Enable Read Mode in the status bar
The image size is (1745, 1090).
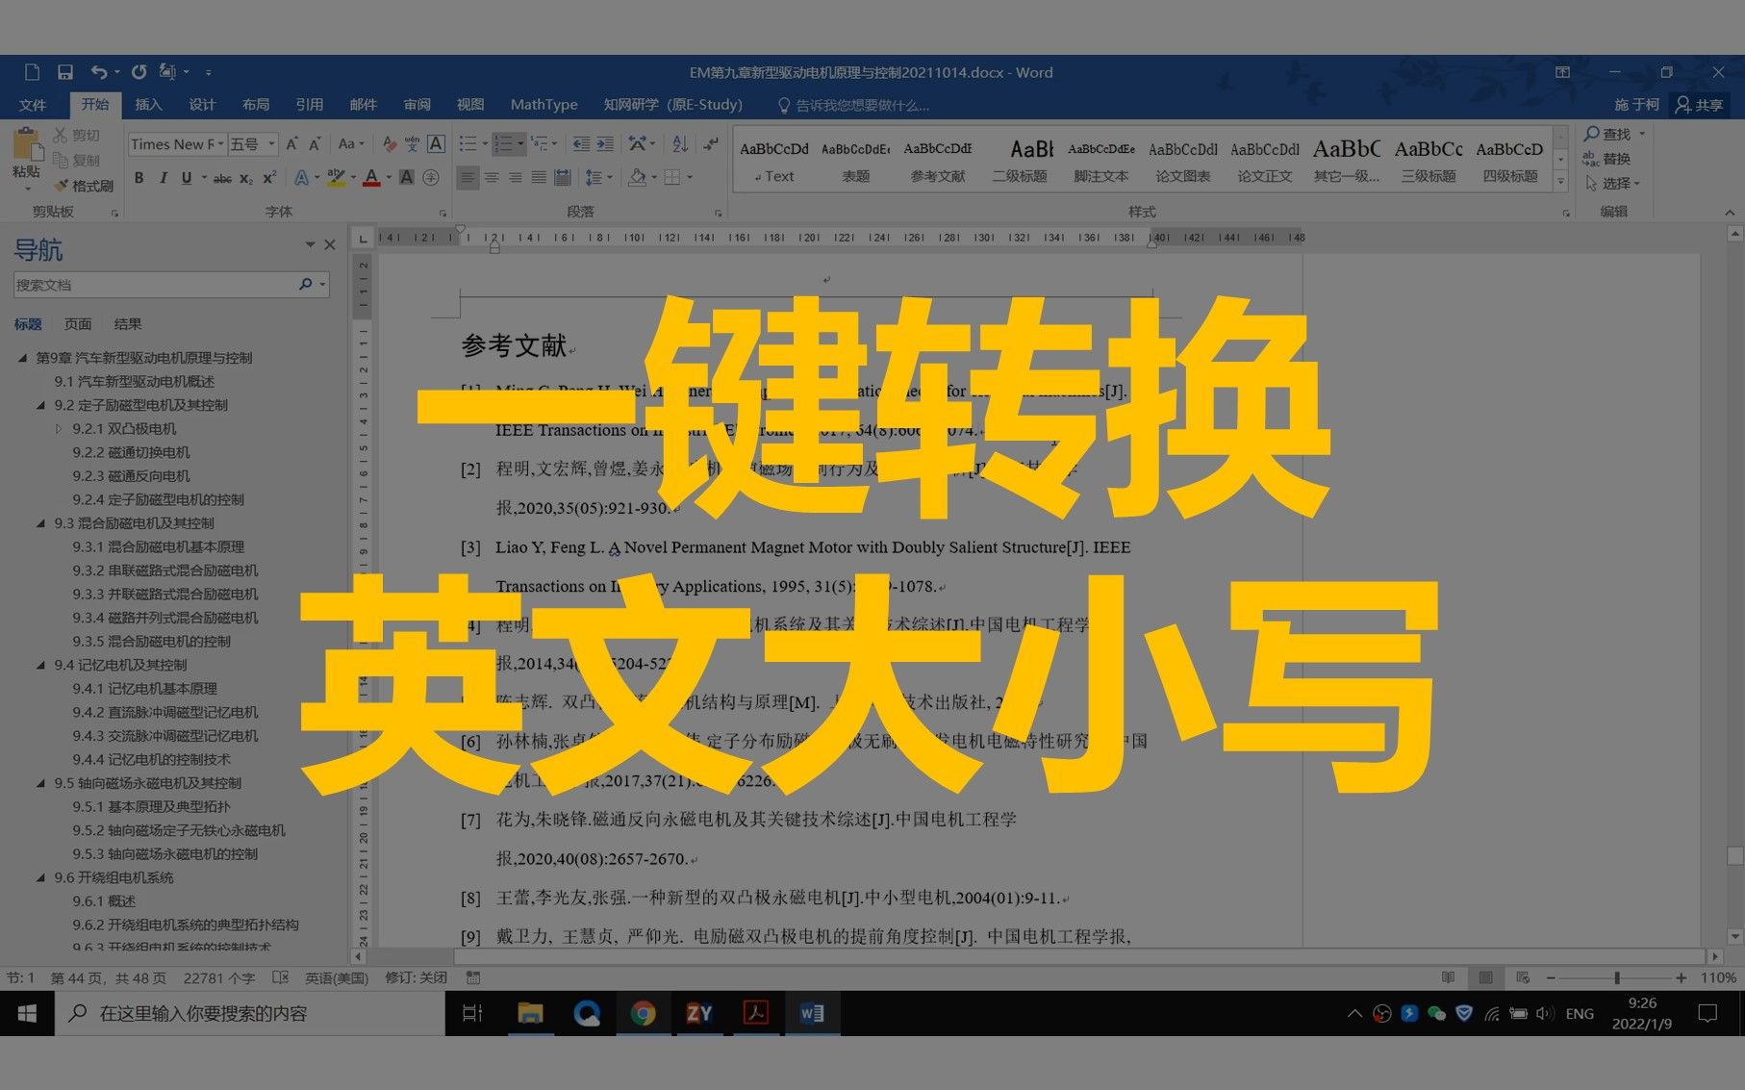coord(1448,976)
